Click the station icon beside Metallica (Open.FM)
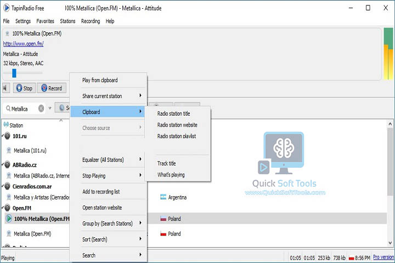 (x=9, y=233)
